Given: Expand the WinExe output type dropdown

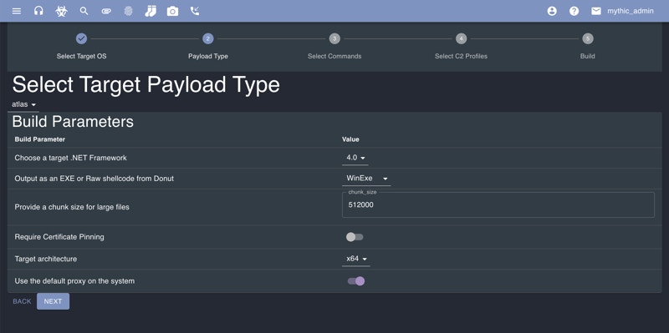Looking at the screenshot, I should pyautogui.click(x=366, y=179).
